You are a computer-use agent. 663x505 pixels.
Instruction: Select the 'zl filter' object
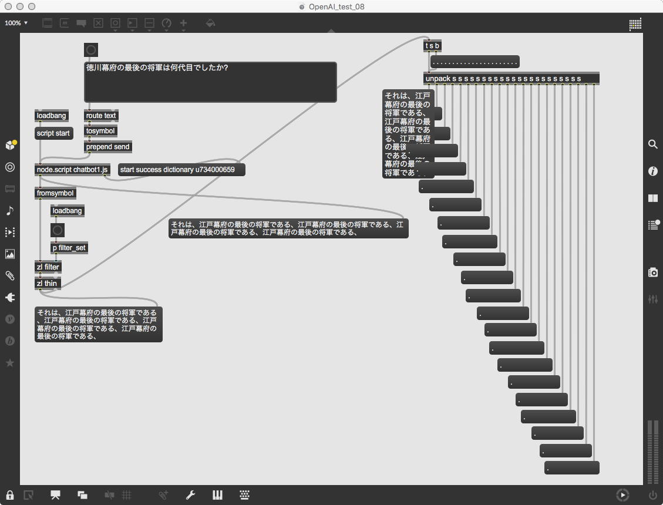48,267
